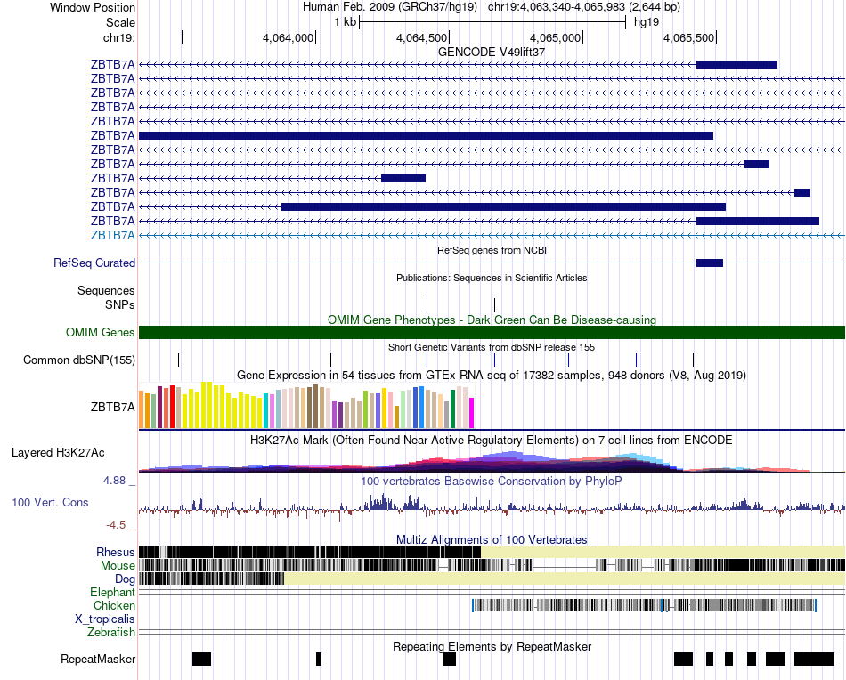This screenshot has height=680, width=846.
Task: Click the RepeatMasker track label
Action: tap(98, 659)
